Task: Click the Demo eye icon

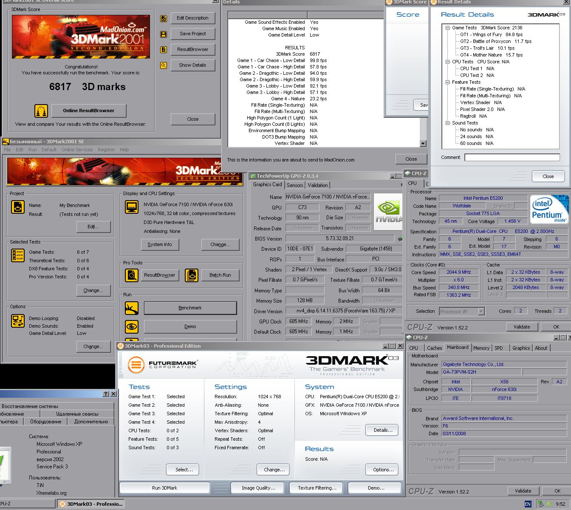Action: click(x=132, y=326)
